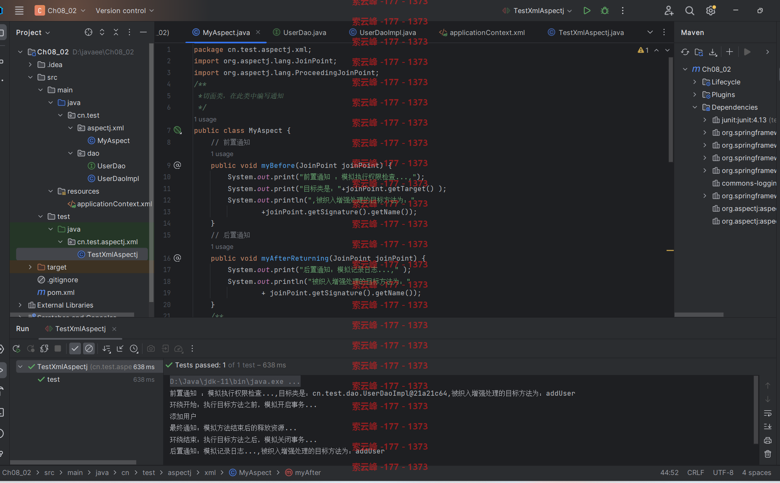The width and height of the screenshot is (780, 483).
Task: Switch to UserDao.java tab
Action: click(x=300, y=32)
